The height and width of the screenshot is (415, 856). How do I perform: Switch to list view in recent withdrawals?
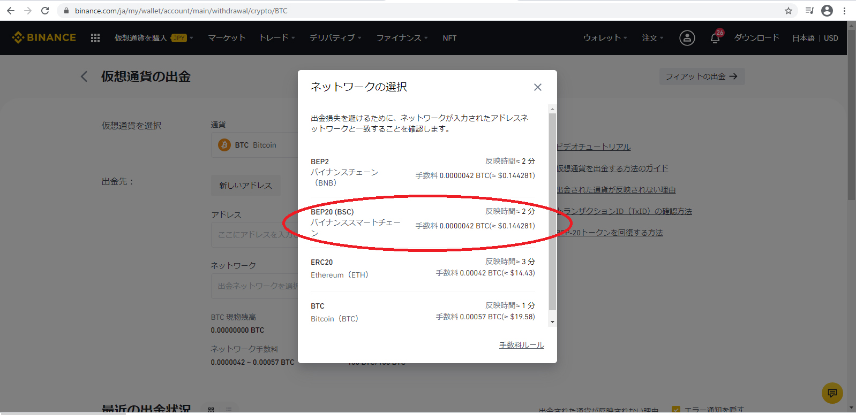(229, 410)
